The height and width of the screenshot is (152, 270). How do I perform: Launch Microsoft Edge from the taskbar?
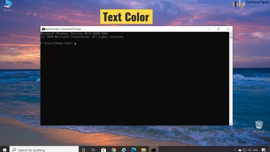click(x=133, y=150)
